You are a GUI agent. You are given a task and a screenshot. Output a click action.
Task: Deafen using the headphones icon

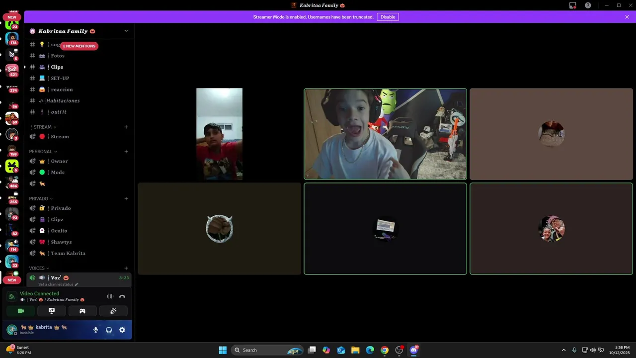[109, 330]
